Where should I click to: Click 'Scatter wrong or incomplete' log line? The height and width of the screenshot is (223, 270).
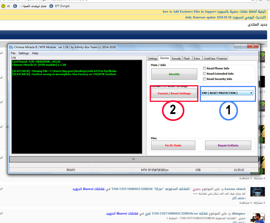click(x=64, y=74)
